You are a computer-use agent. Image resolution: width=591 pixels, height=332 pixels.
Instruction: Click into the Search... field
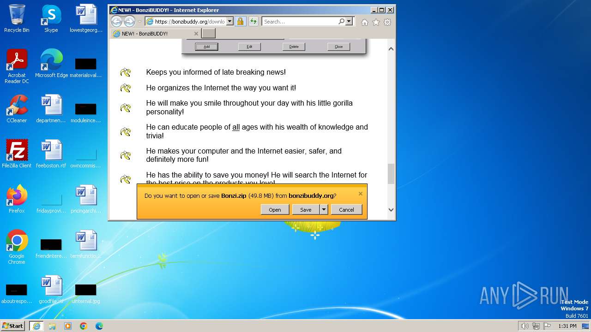(300, 21)
